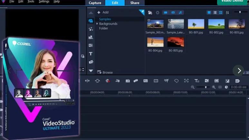Click the Browse button

[105, 72]
